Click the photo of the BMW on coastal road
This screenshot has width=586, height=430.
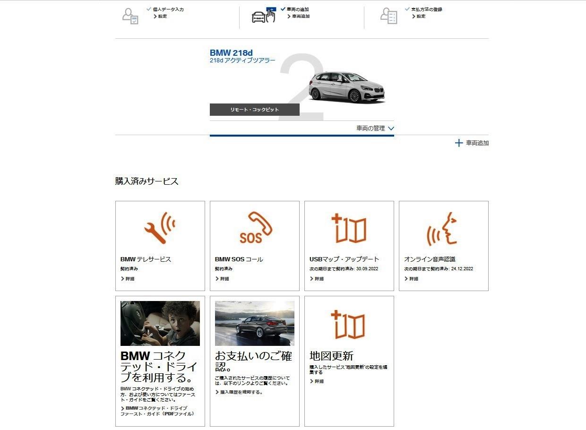point(255,323)
